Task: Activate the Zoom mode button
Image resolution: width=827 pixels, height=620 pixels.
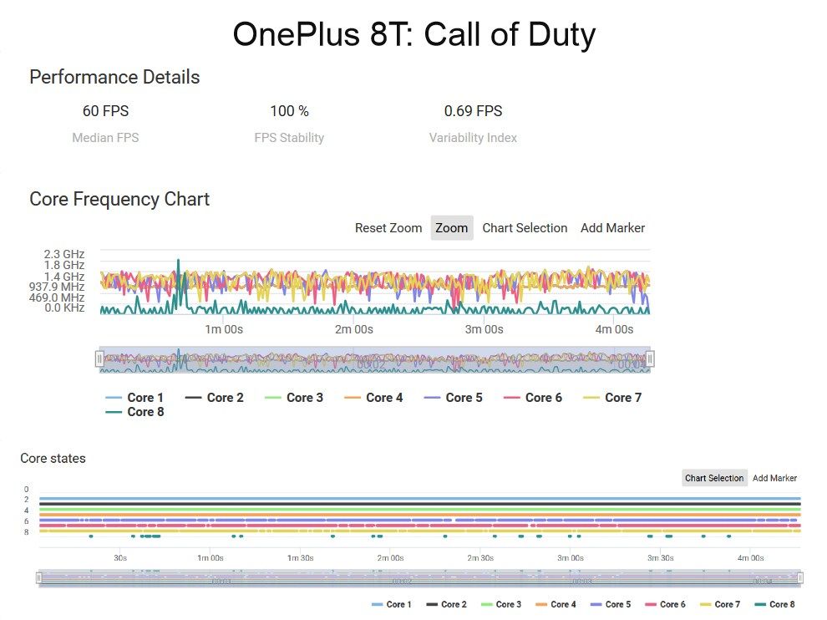Action: click(451, 228)
